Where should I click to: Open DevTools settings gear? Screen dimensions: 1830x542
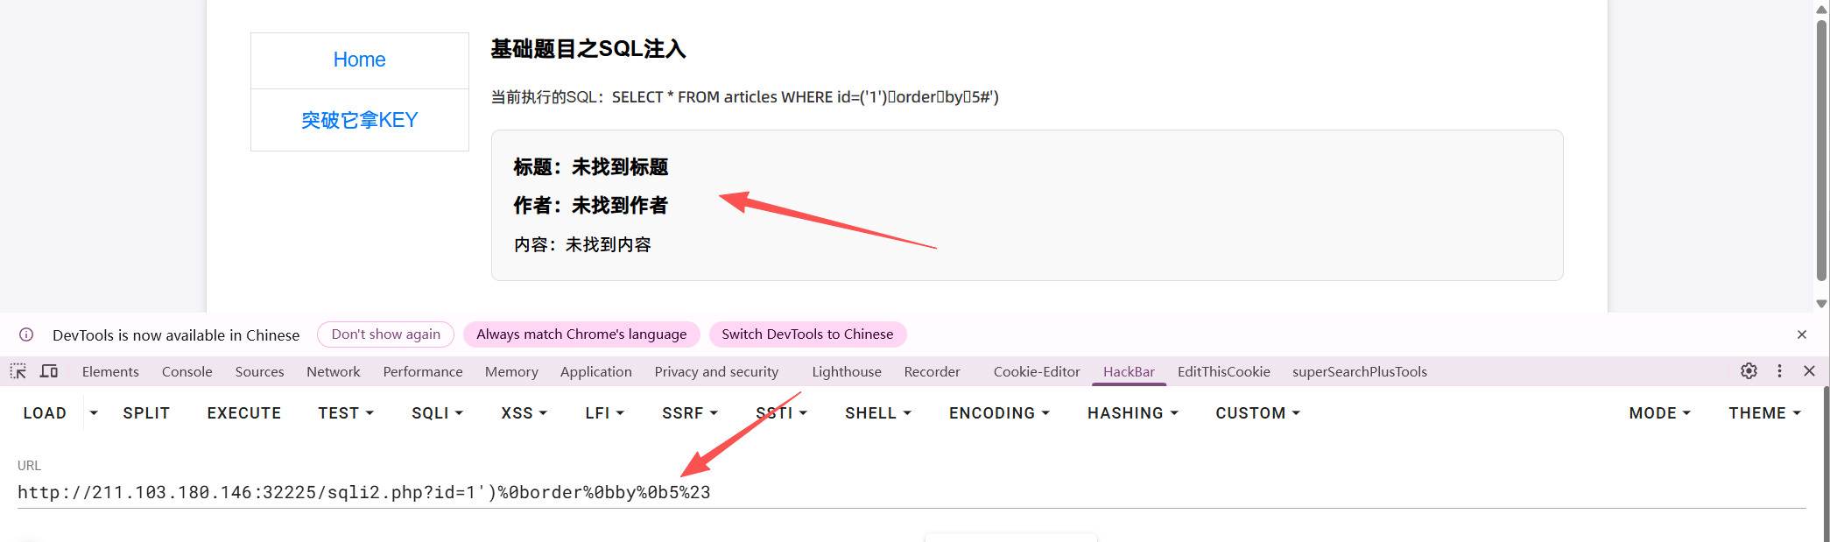(1749, 371)
